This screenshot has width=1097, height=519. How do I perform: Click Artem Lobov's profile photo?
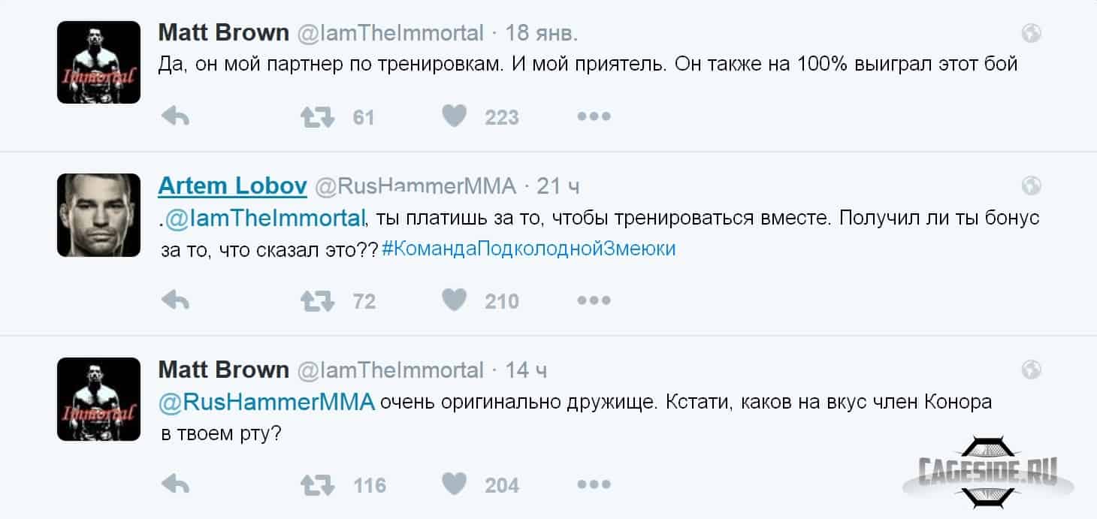pos(98,215)
